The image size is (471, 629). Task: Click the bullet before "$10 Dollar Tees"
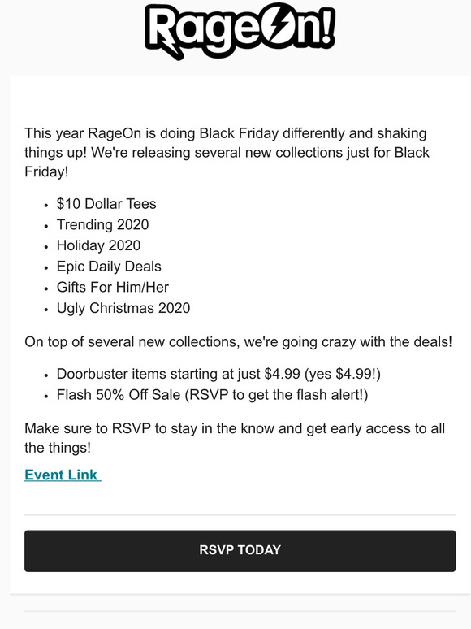pyautogui.click(x=46, y=206)
